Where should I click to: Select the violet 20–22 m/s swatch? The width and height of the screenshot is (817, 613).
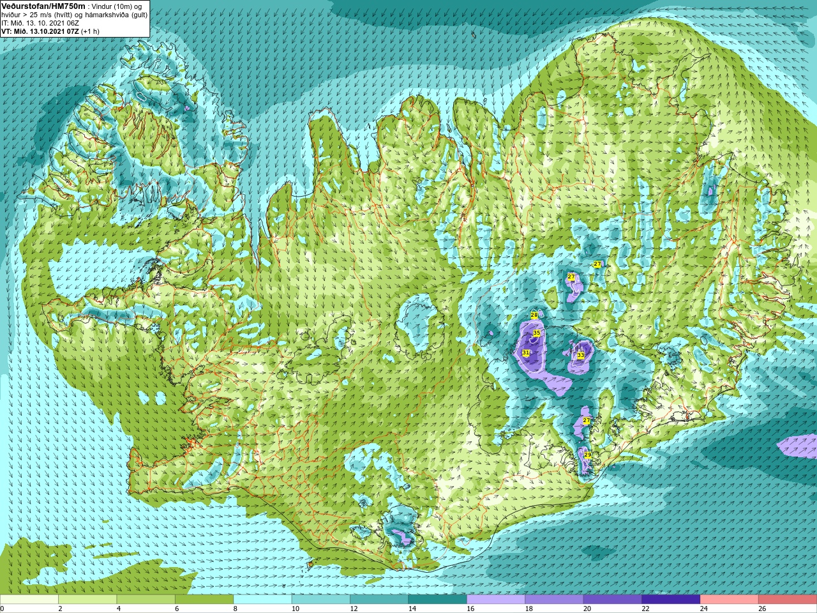(613, 600)
